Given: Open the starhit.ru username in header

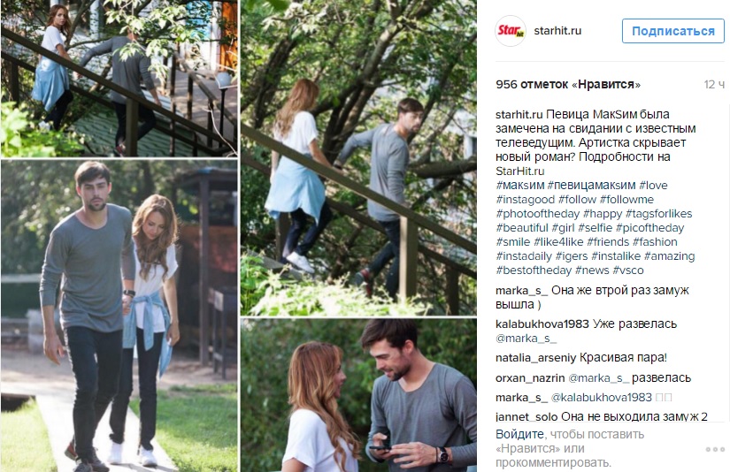Looking at the screenshot, I should click(x=557, y=31).
